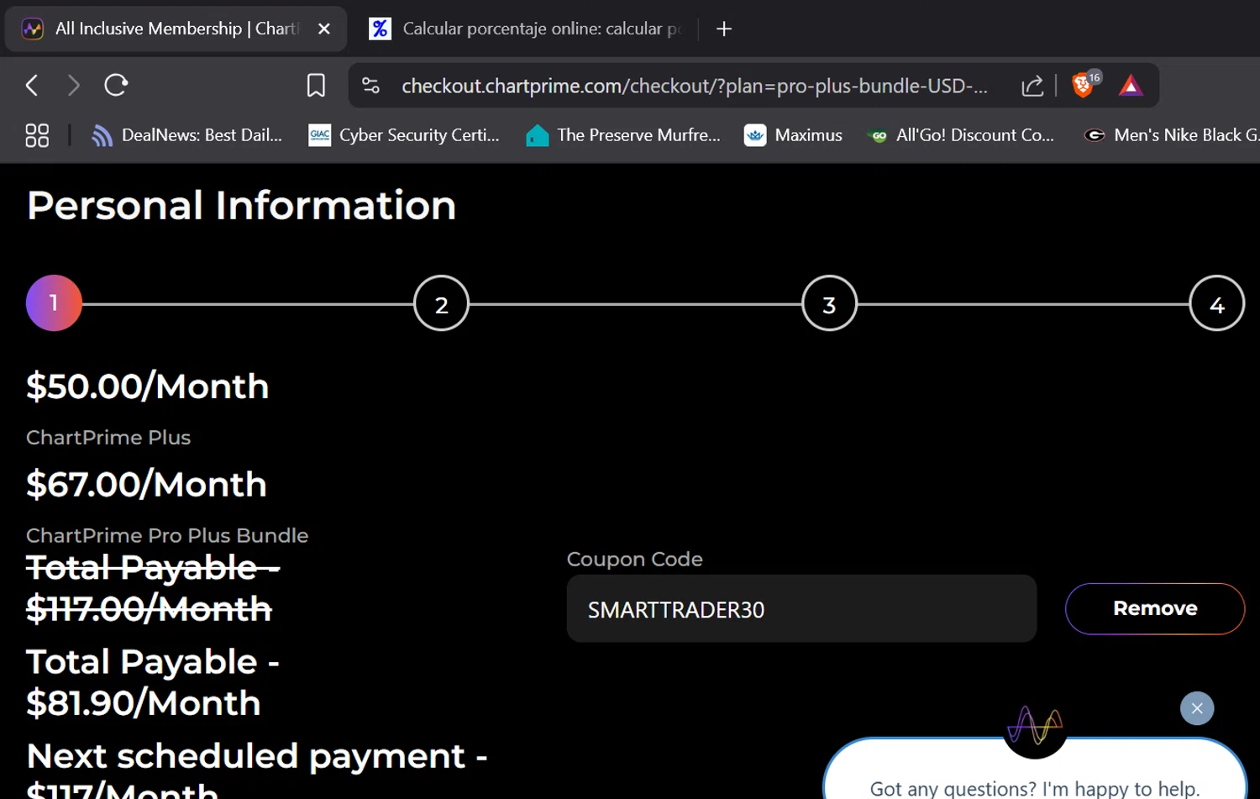Click the browser forward arrow

73,85
